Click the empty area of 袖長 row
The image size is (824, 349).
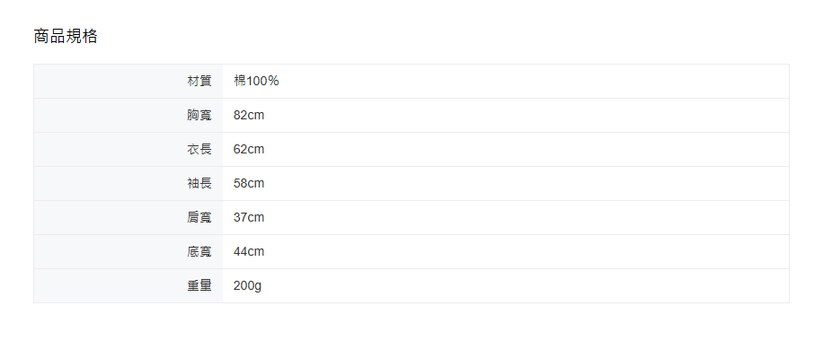click(527, 184)
